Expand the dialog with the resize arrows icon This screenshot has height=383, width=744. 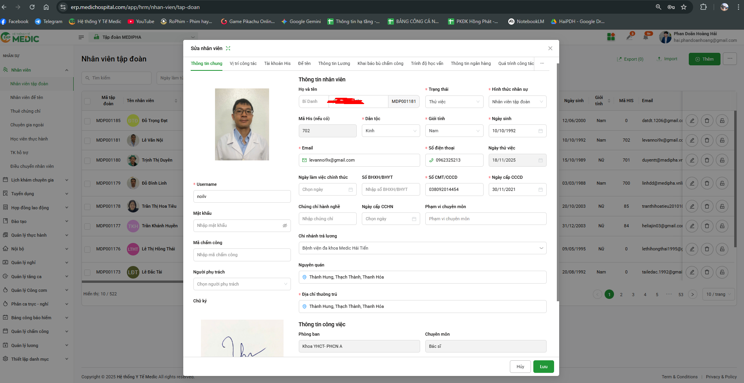[228, 48]
